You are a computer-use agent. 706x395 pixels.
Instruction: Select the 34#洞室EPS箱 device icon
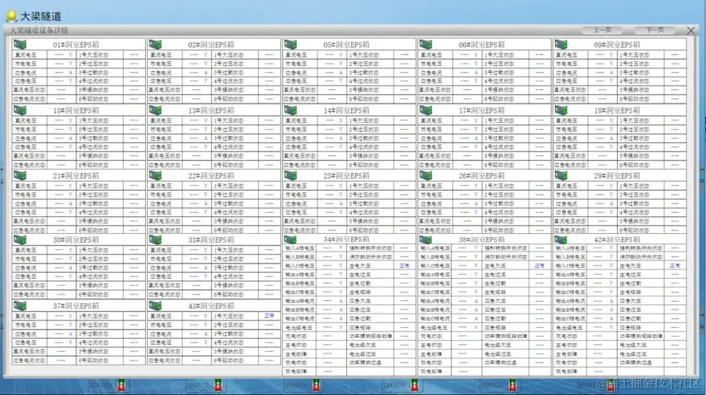click(291, 240)
